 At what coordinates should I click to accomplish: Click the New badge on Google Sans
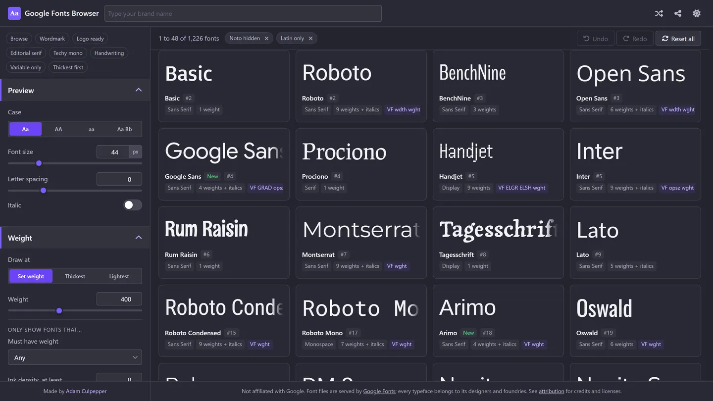(x=212, y=176)
